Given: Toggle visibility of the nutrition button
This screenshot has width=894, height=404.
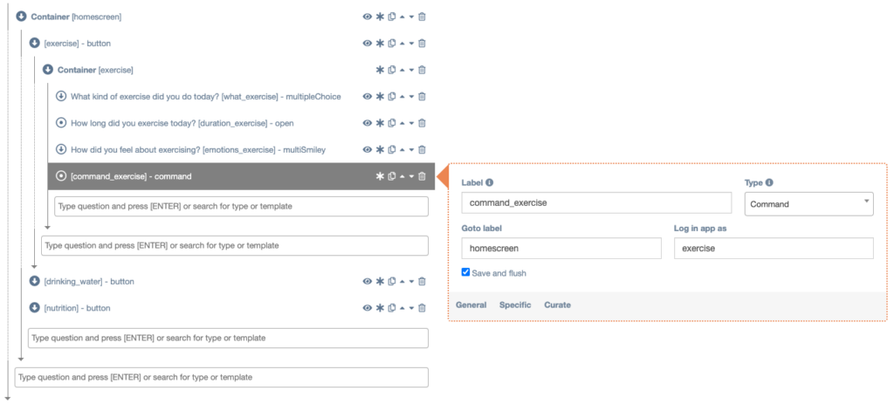Looking at the screenshot, I should pos(368,308).
